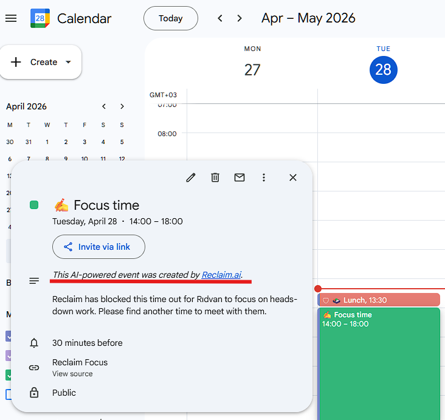Viewport: 445px width, 420px height.
Task: Show next month in mini calendar
Action: pos(122,106)
